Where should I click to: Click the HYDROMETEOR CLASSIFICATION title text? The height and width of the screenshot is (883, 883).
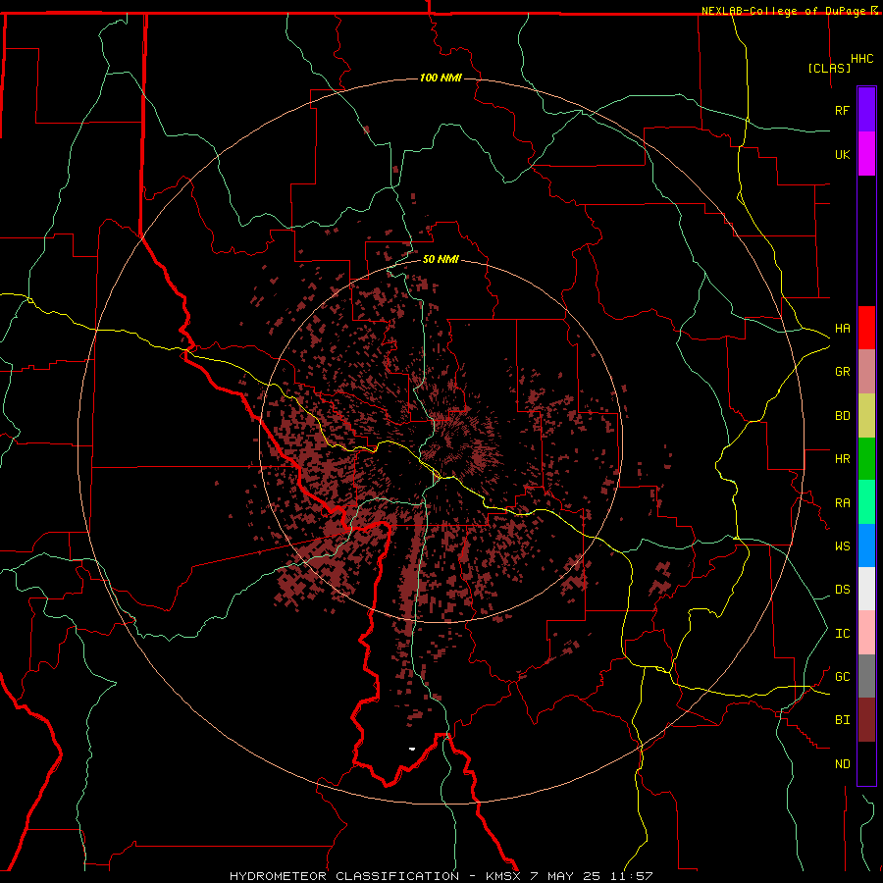(x=344, y=876)
